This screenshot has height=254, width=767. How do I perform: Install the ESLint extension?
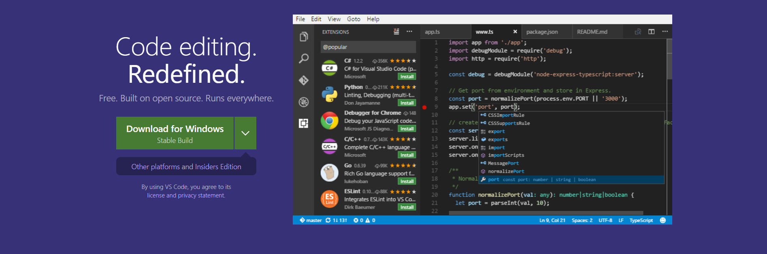(407, 207)
